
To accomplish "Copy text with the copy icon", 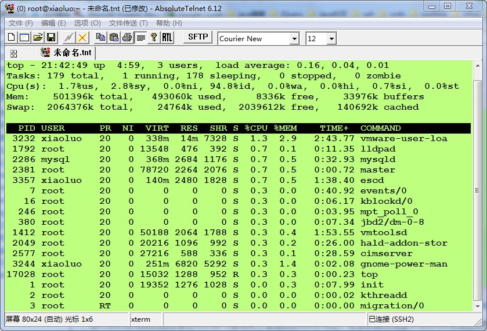I will [x=100, y=38].
